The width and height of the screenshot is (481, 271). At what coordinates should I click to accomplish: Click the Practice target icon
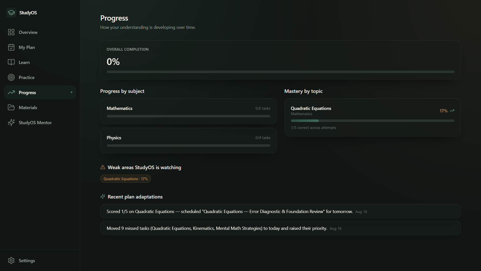click(x=11, y=77)
